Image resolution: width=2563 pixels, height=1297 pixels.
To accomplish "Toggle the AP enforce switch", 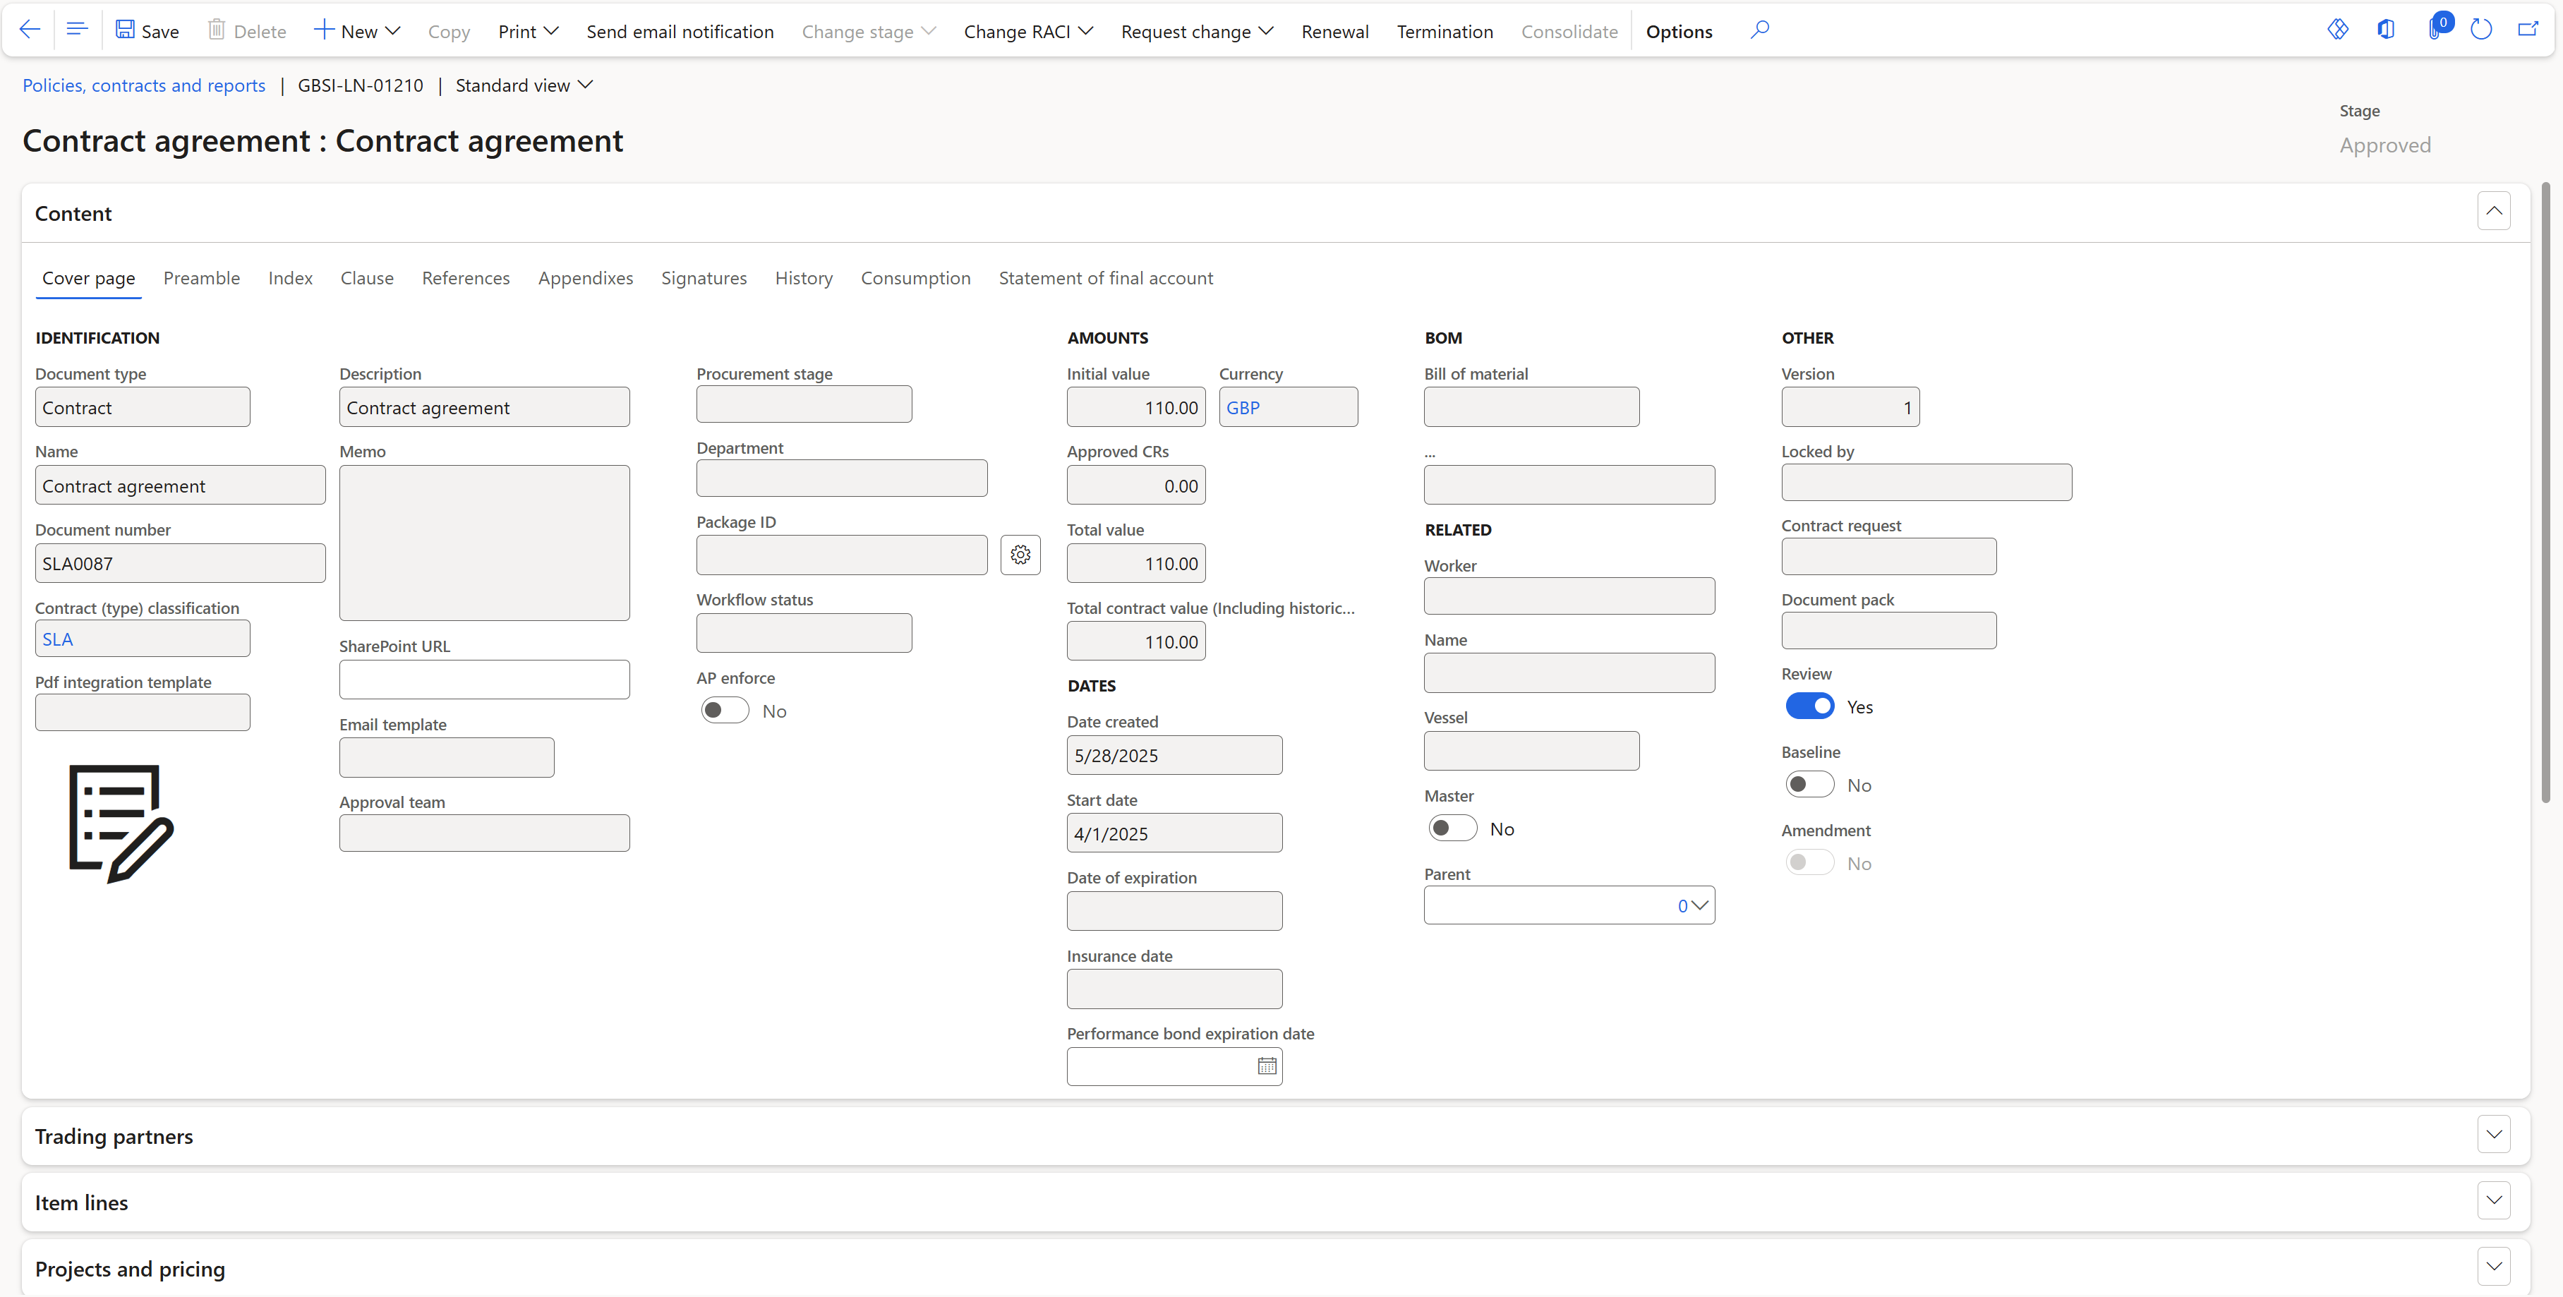I will pos(724,710).
